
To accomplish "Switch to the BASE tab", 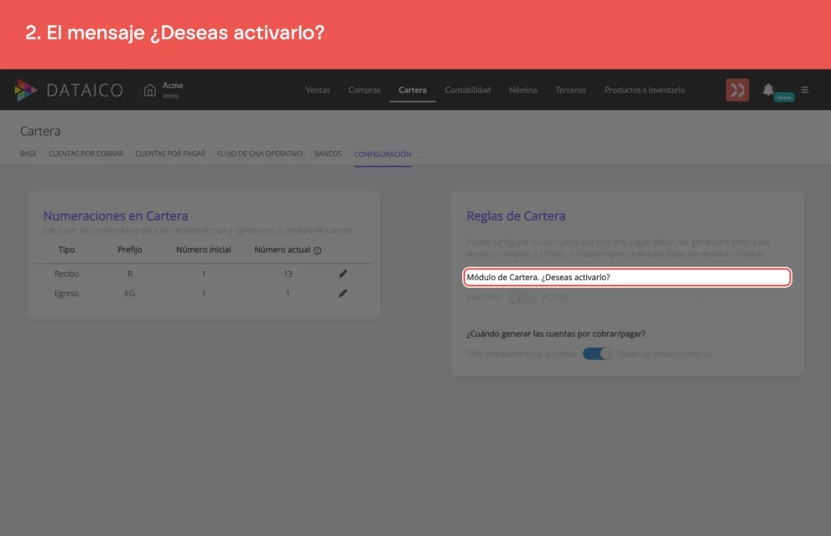I will point(29,154).
